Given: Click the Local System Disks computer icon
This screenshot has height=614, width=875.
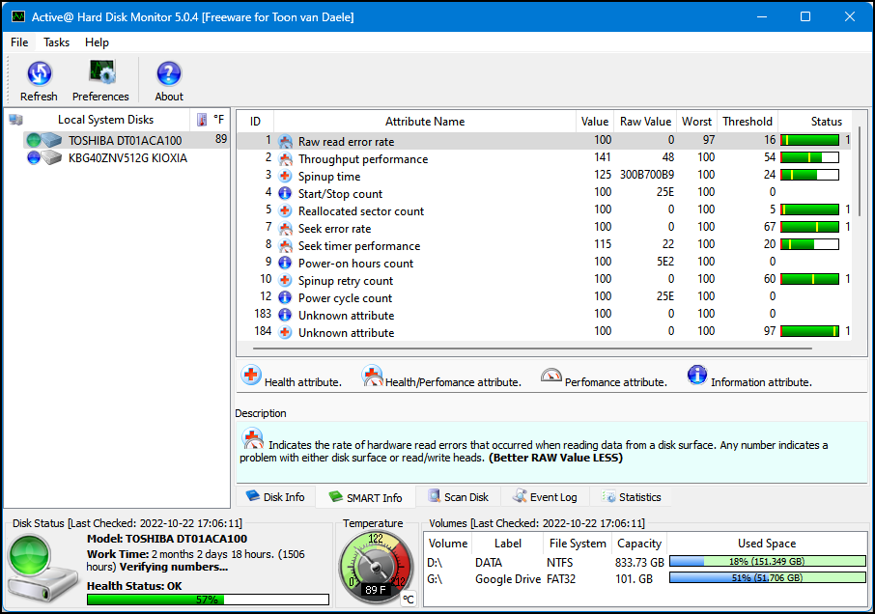Looking at the screenshot, I should pyautogui.click(x=16, y=120).
